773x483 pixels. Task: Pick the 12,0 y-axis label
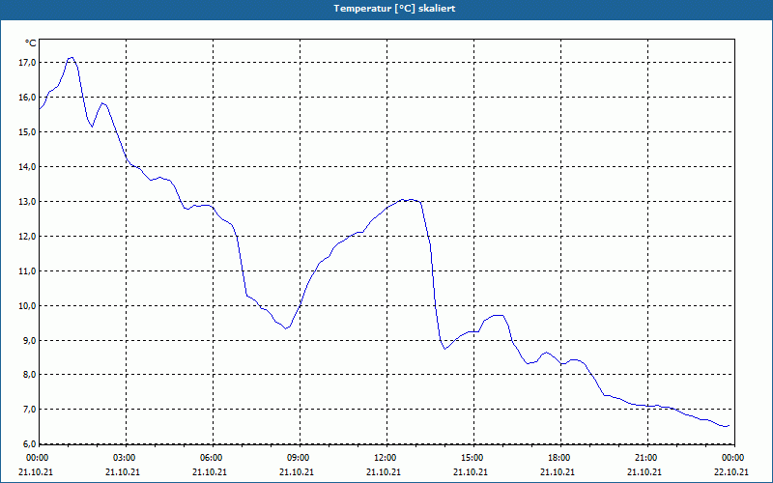[28, 236]
